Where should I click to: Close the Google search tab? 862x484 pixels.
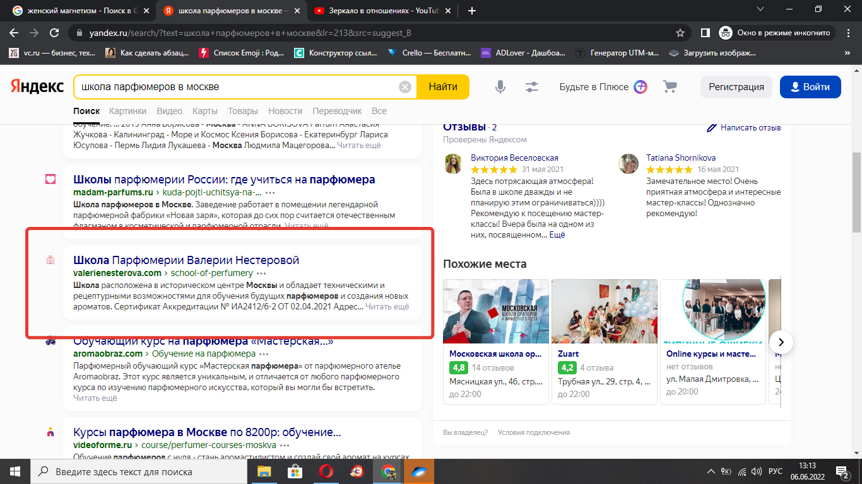[x=148, y=11]
